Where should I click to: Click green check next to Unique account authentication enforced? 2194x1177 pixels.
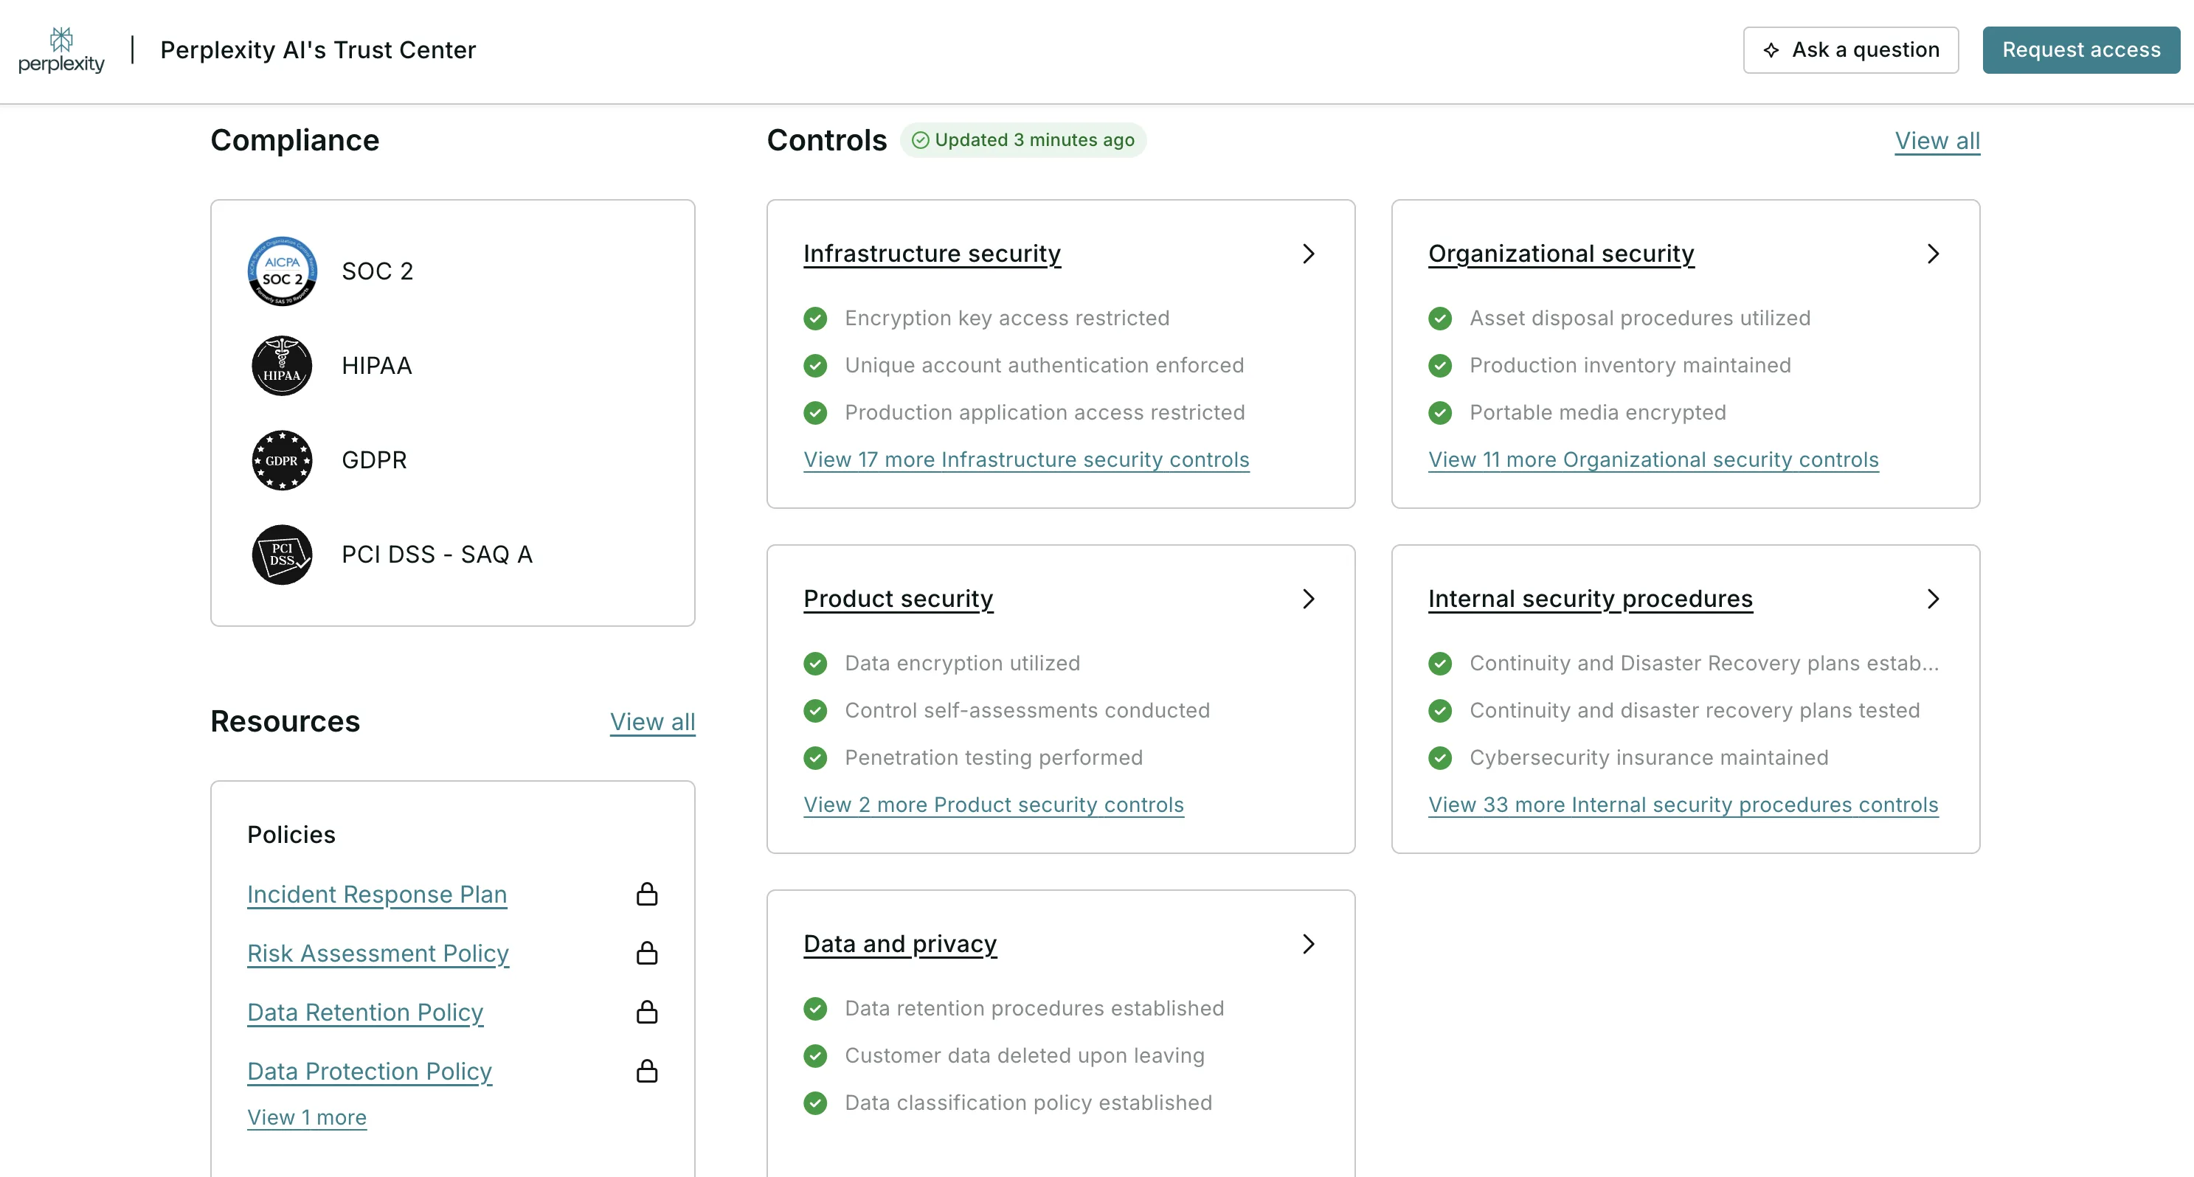[x=815, y=365]
